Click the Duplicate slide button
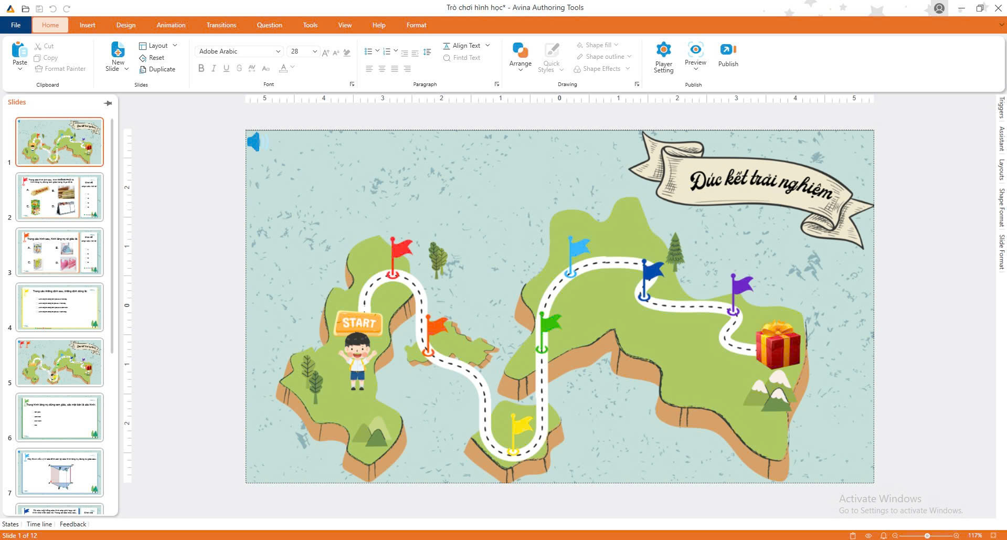The height and width of the screenshot is (540, 1007). 157,69
